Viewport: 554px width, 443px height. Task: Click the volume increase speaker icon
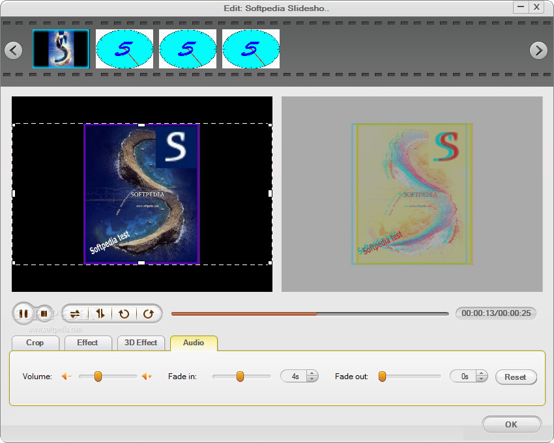(147, 377)
